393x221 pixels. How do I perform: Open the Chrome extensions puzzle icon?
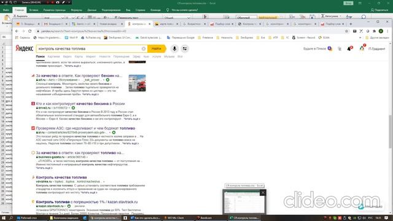click(x=374, y=31)
